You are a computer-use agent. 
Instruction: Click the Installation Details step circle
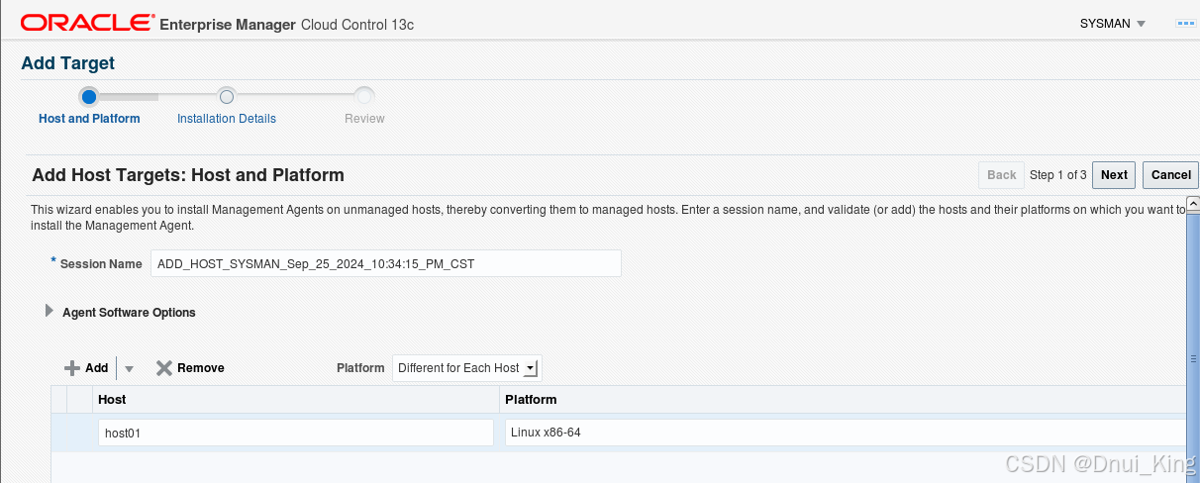[227, 96]
